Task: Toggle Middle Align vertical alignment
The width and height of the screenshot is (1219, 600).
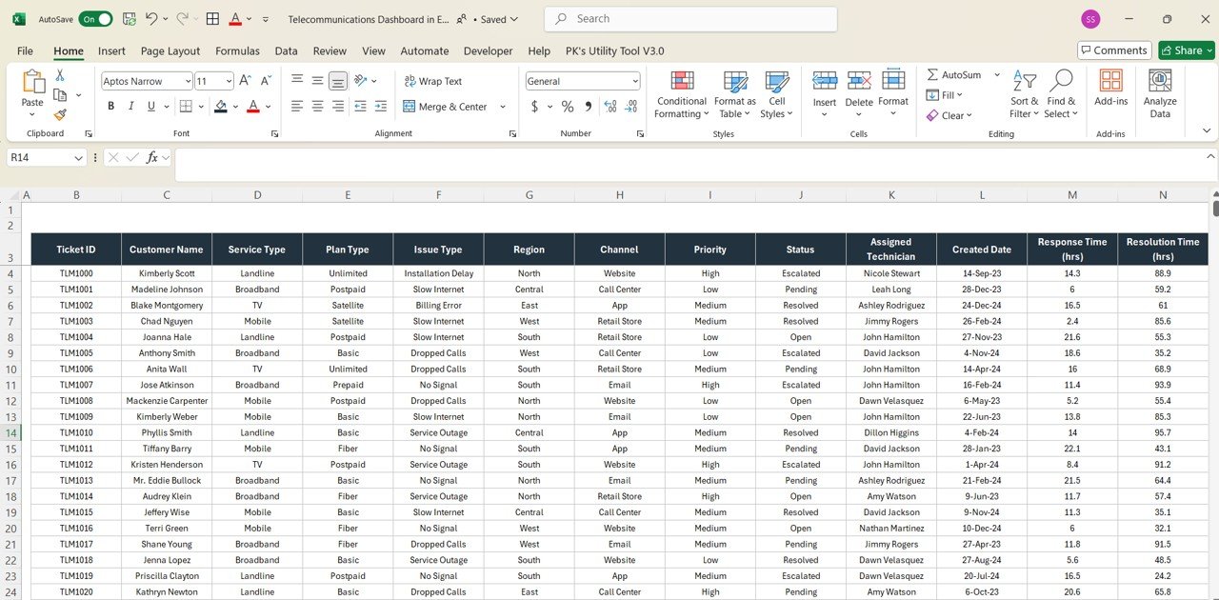Action: [x=317, y=81]
